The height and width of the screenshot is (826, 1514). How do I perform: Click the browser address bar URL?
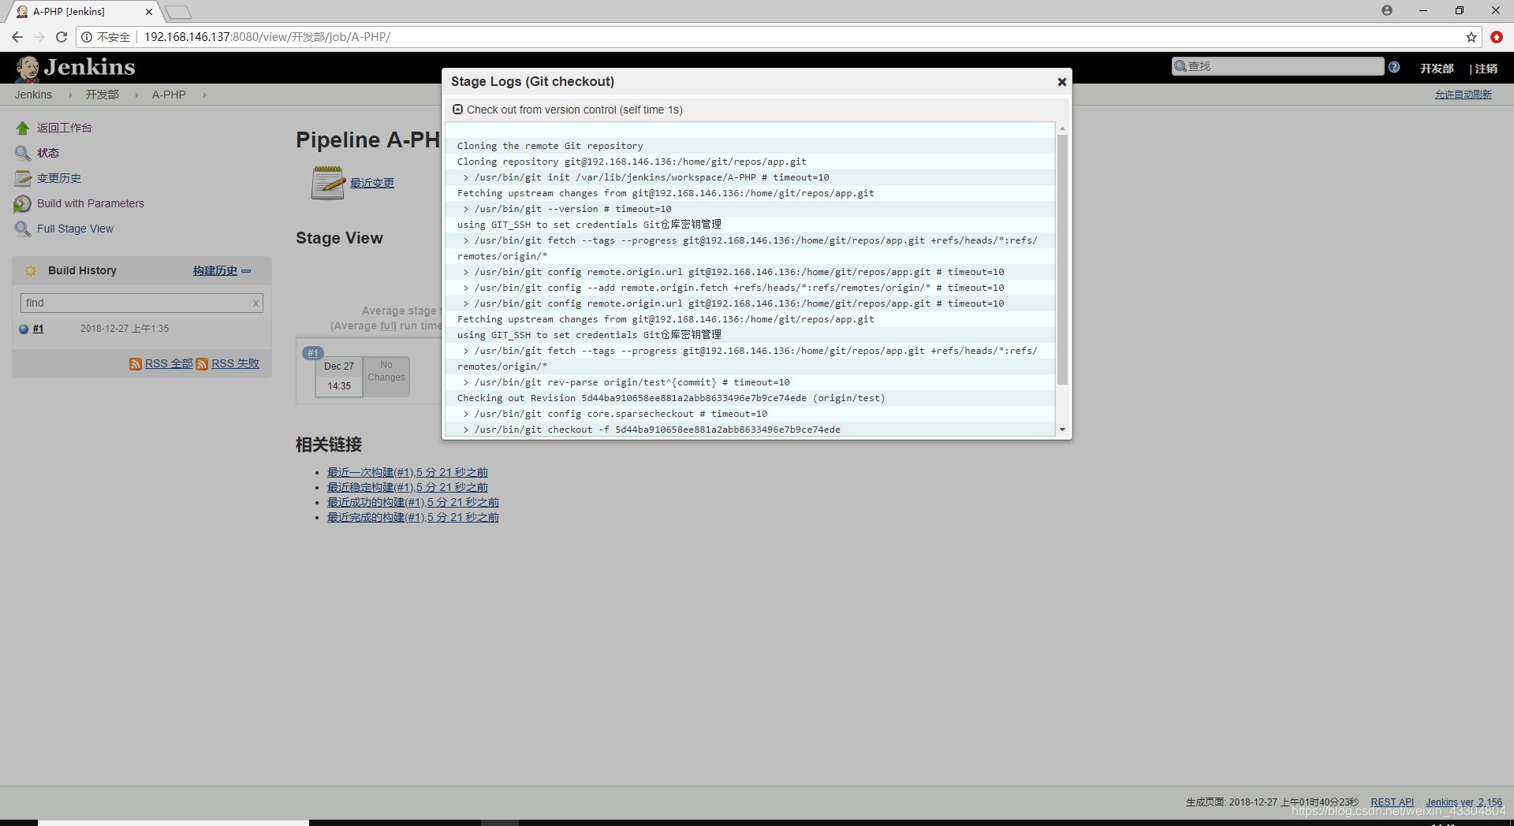(267, 37)
